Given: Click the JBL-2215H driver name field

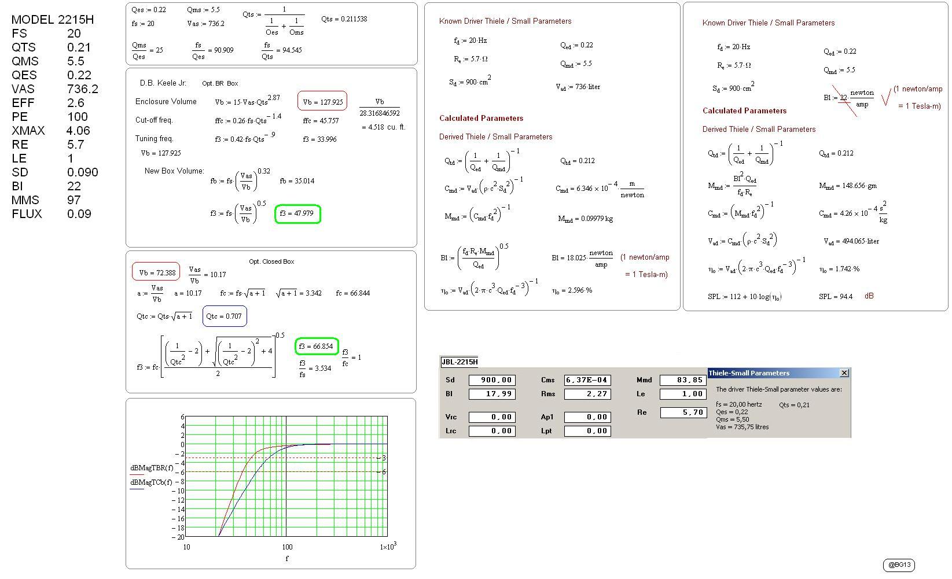Looking at the screenshot, I should [460, 362].
